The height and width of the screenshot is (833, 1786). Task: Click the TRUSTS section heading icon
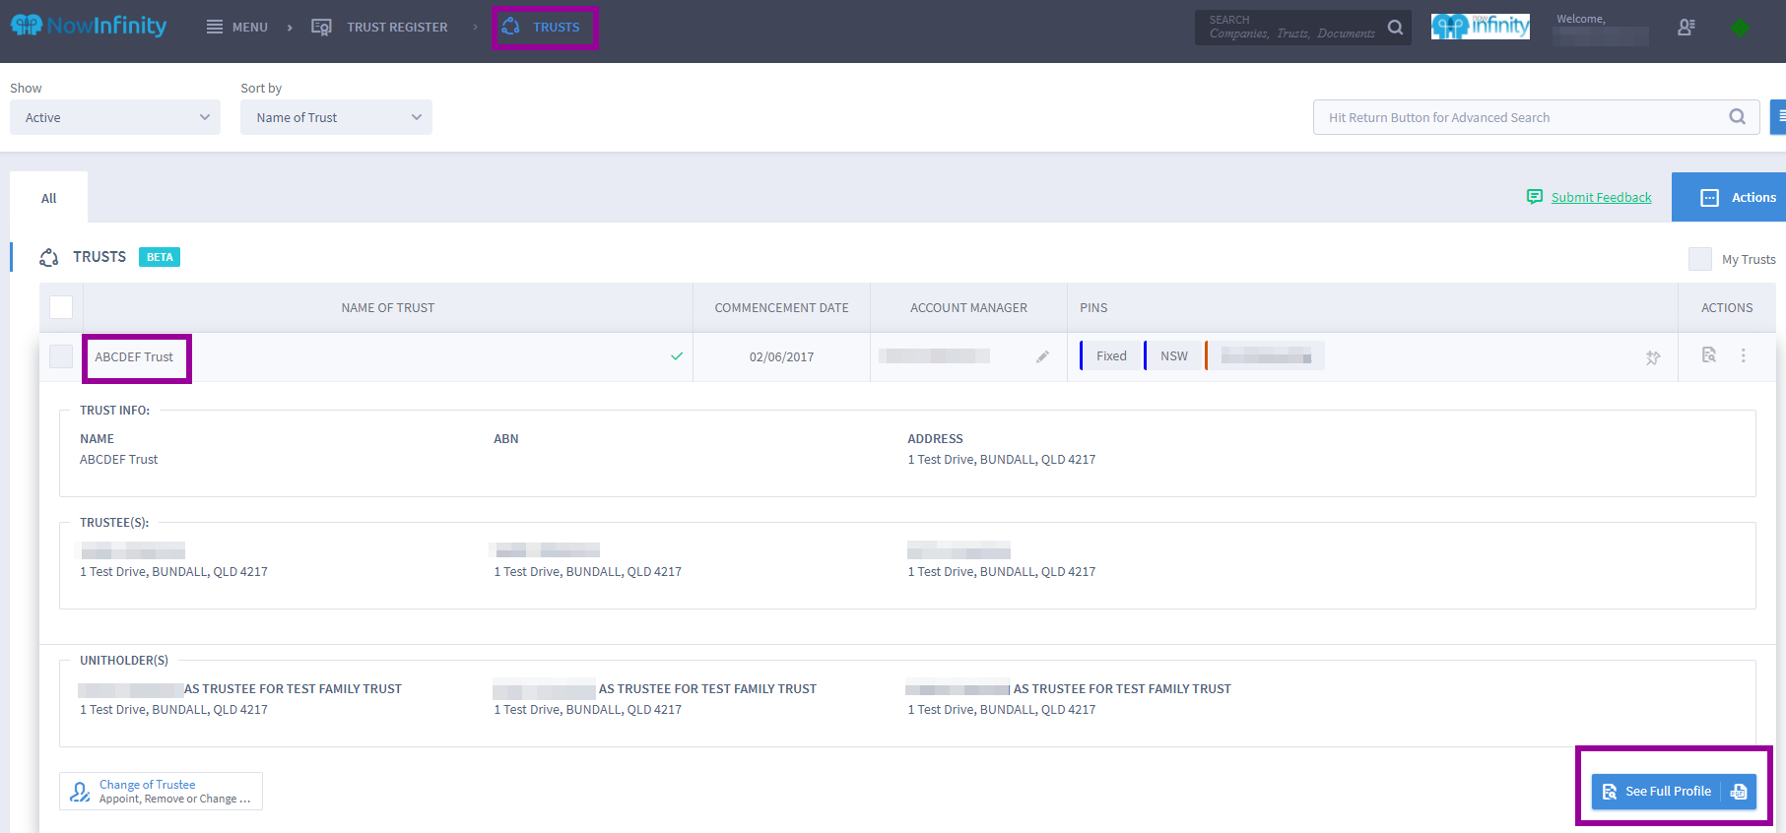click(49, 257)
